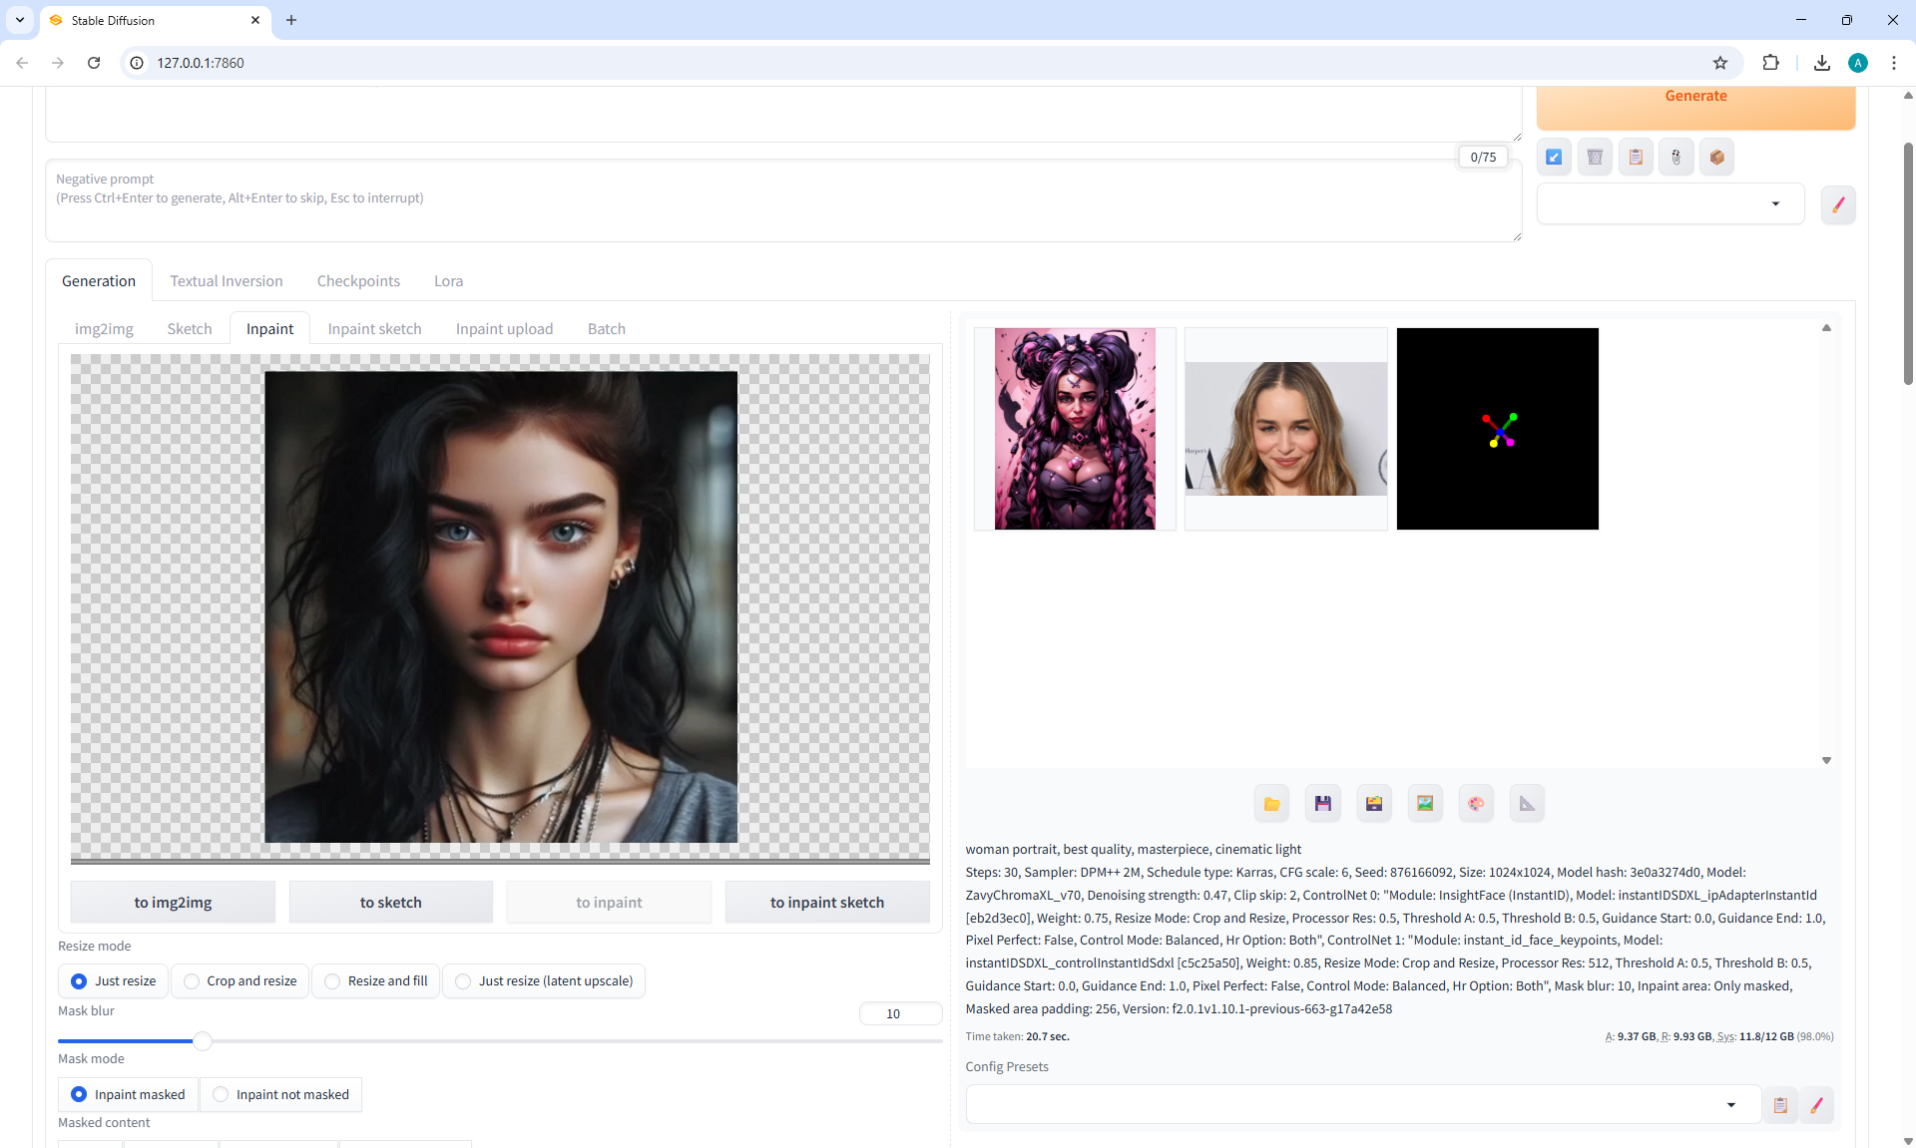Save the image with the floppy disk icon
The height and width of the screenshot is (1148, 1916).
1322,804
